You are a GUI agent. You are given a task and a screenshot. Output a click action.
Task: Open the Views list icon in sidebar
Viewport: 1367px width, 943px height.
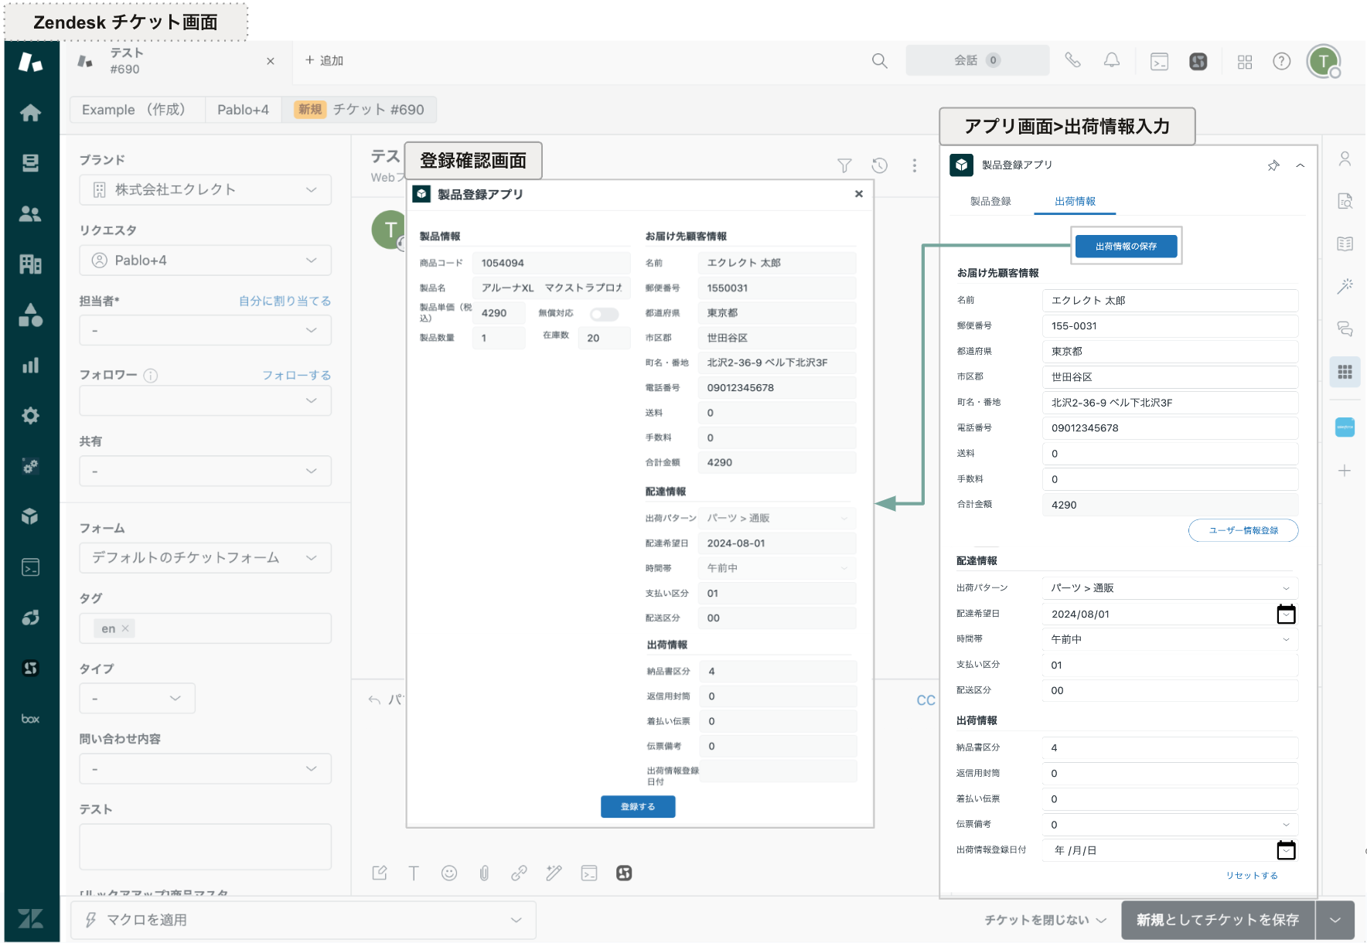(x=30, y=163)
